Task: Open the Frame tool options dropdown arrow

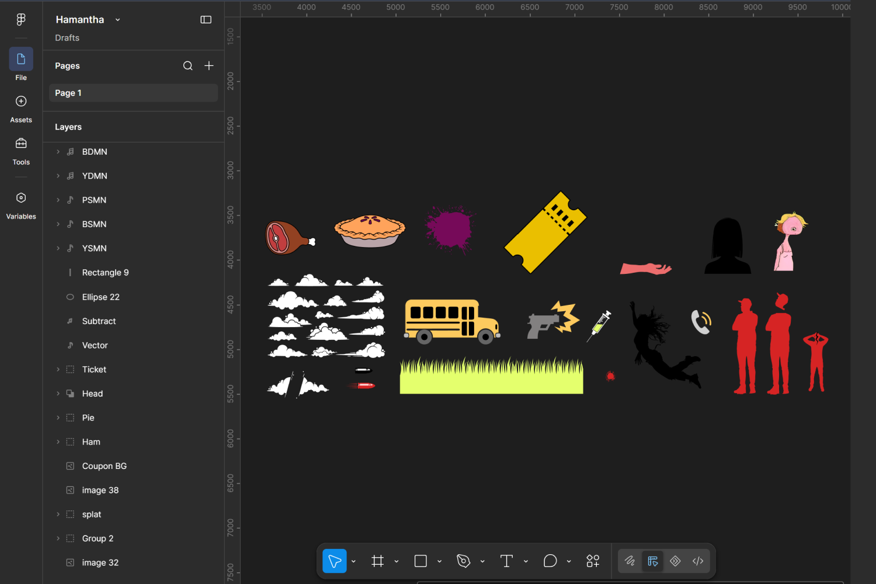Action: 397,562
